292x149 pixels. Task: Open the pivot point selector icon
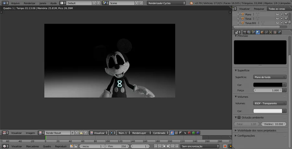click(x=112, y=133)
